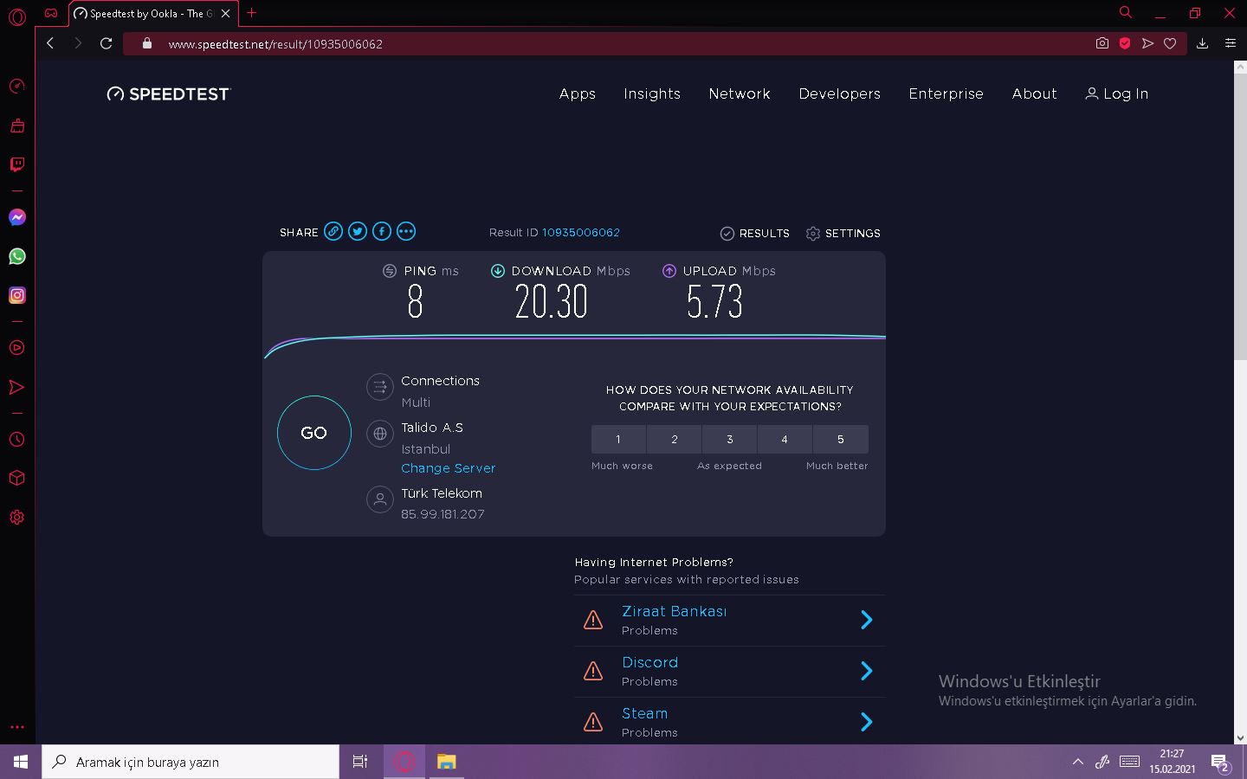Viewport: 1247px width, 779px height.
Task: Open RESULTS history
Action: click(x=755, y=234)
